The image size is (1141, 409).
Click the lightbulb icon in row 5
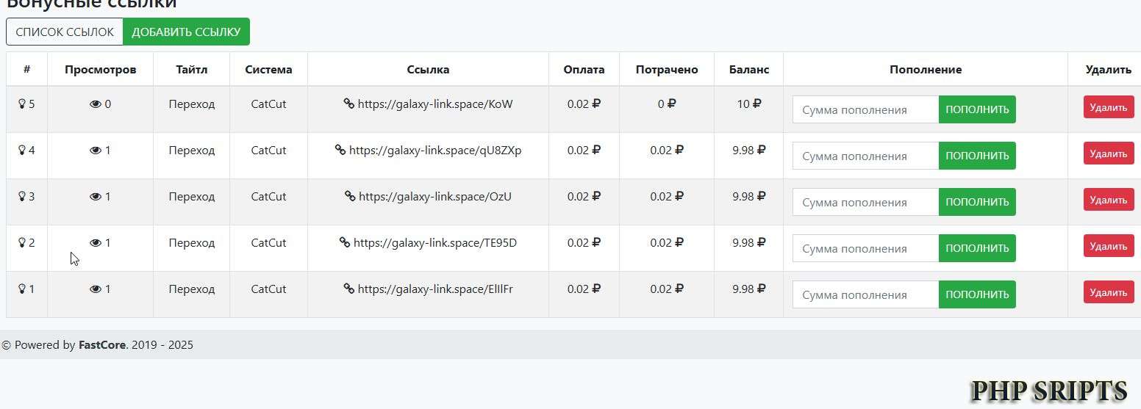[21, 104]
